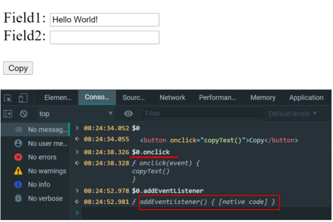The image size is (333, 222).
Task: Open the top JavaScript context dropdown
Action: (75, 114)
